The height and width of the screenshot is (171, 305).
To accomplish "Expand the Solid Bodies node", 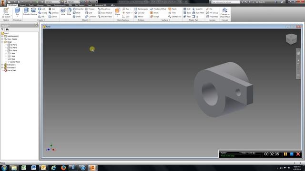I will [2, 36].
